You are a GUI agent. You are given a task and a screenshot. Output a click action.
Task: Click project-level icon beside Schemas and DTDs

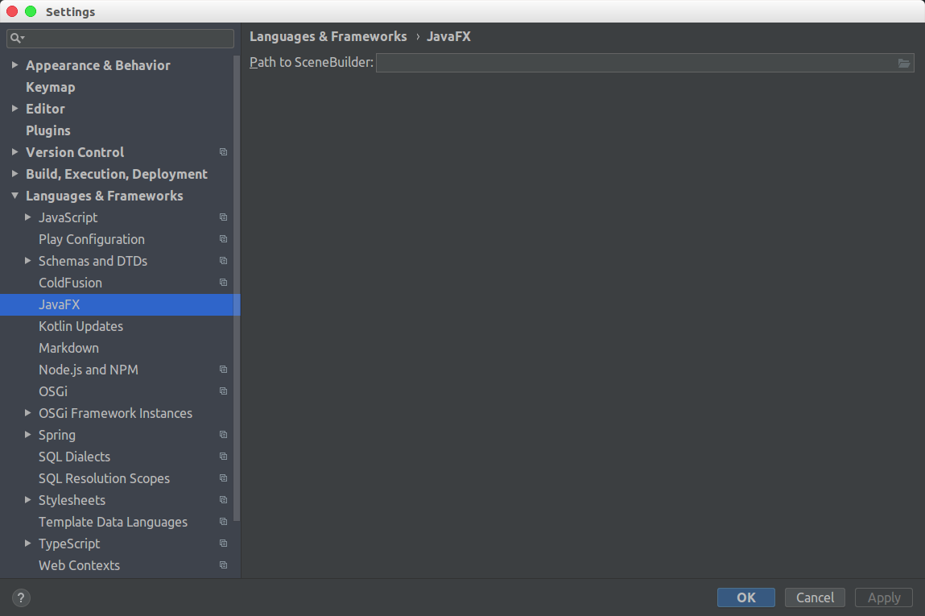point(224,261)
